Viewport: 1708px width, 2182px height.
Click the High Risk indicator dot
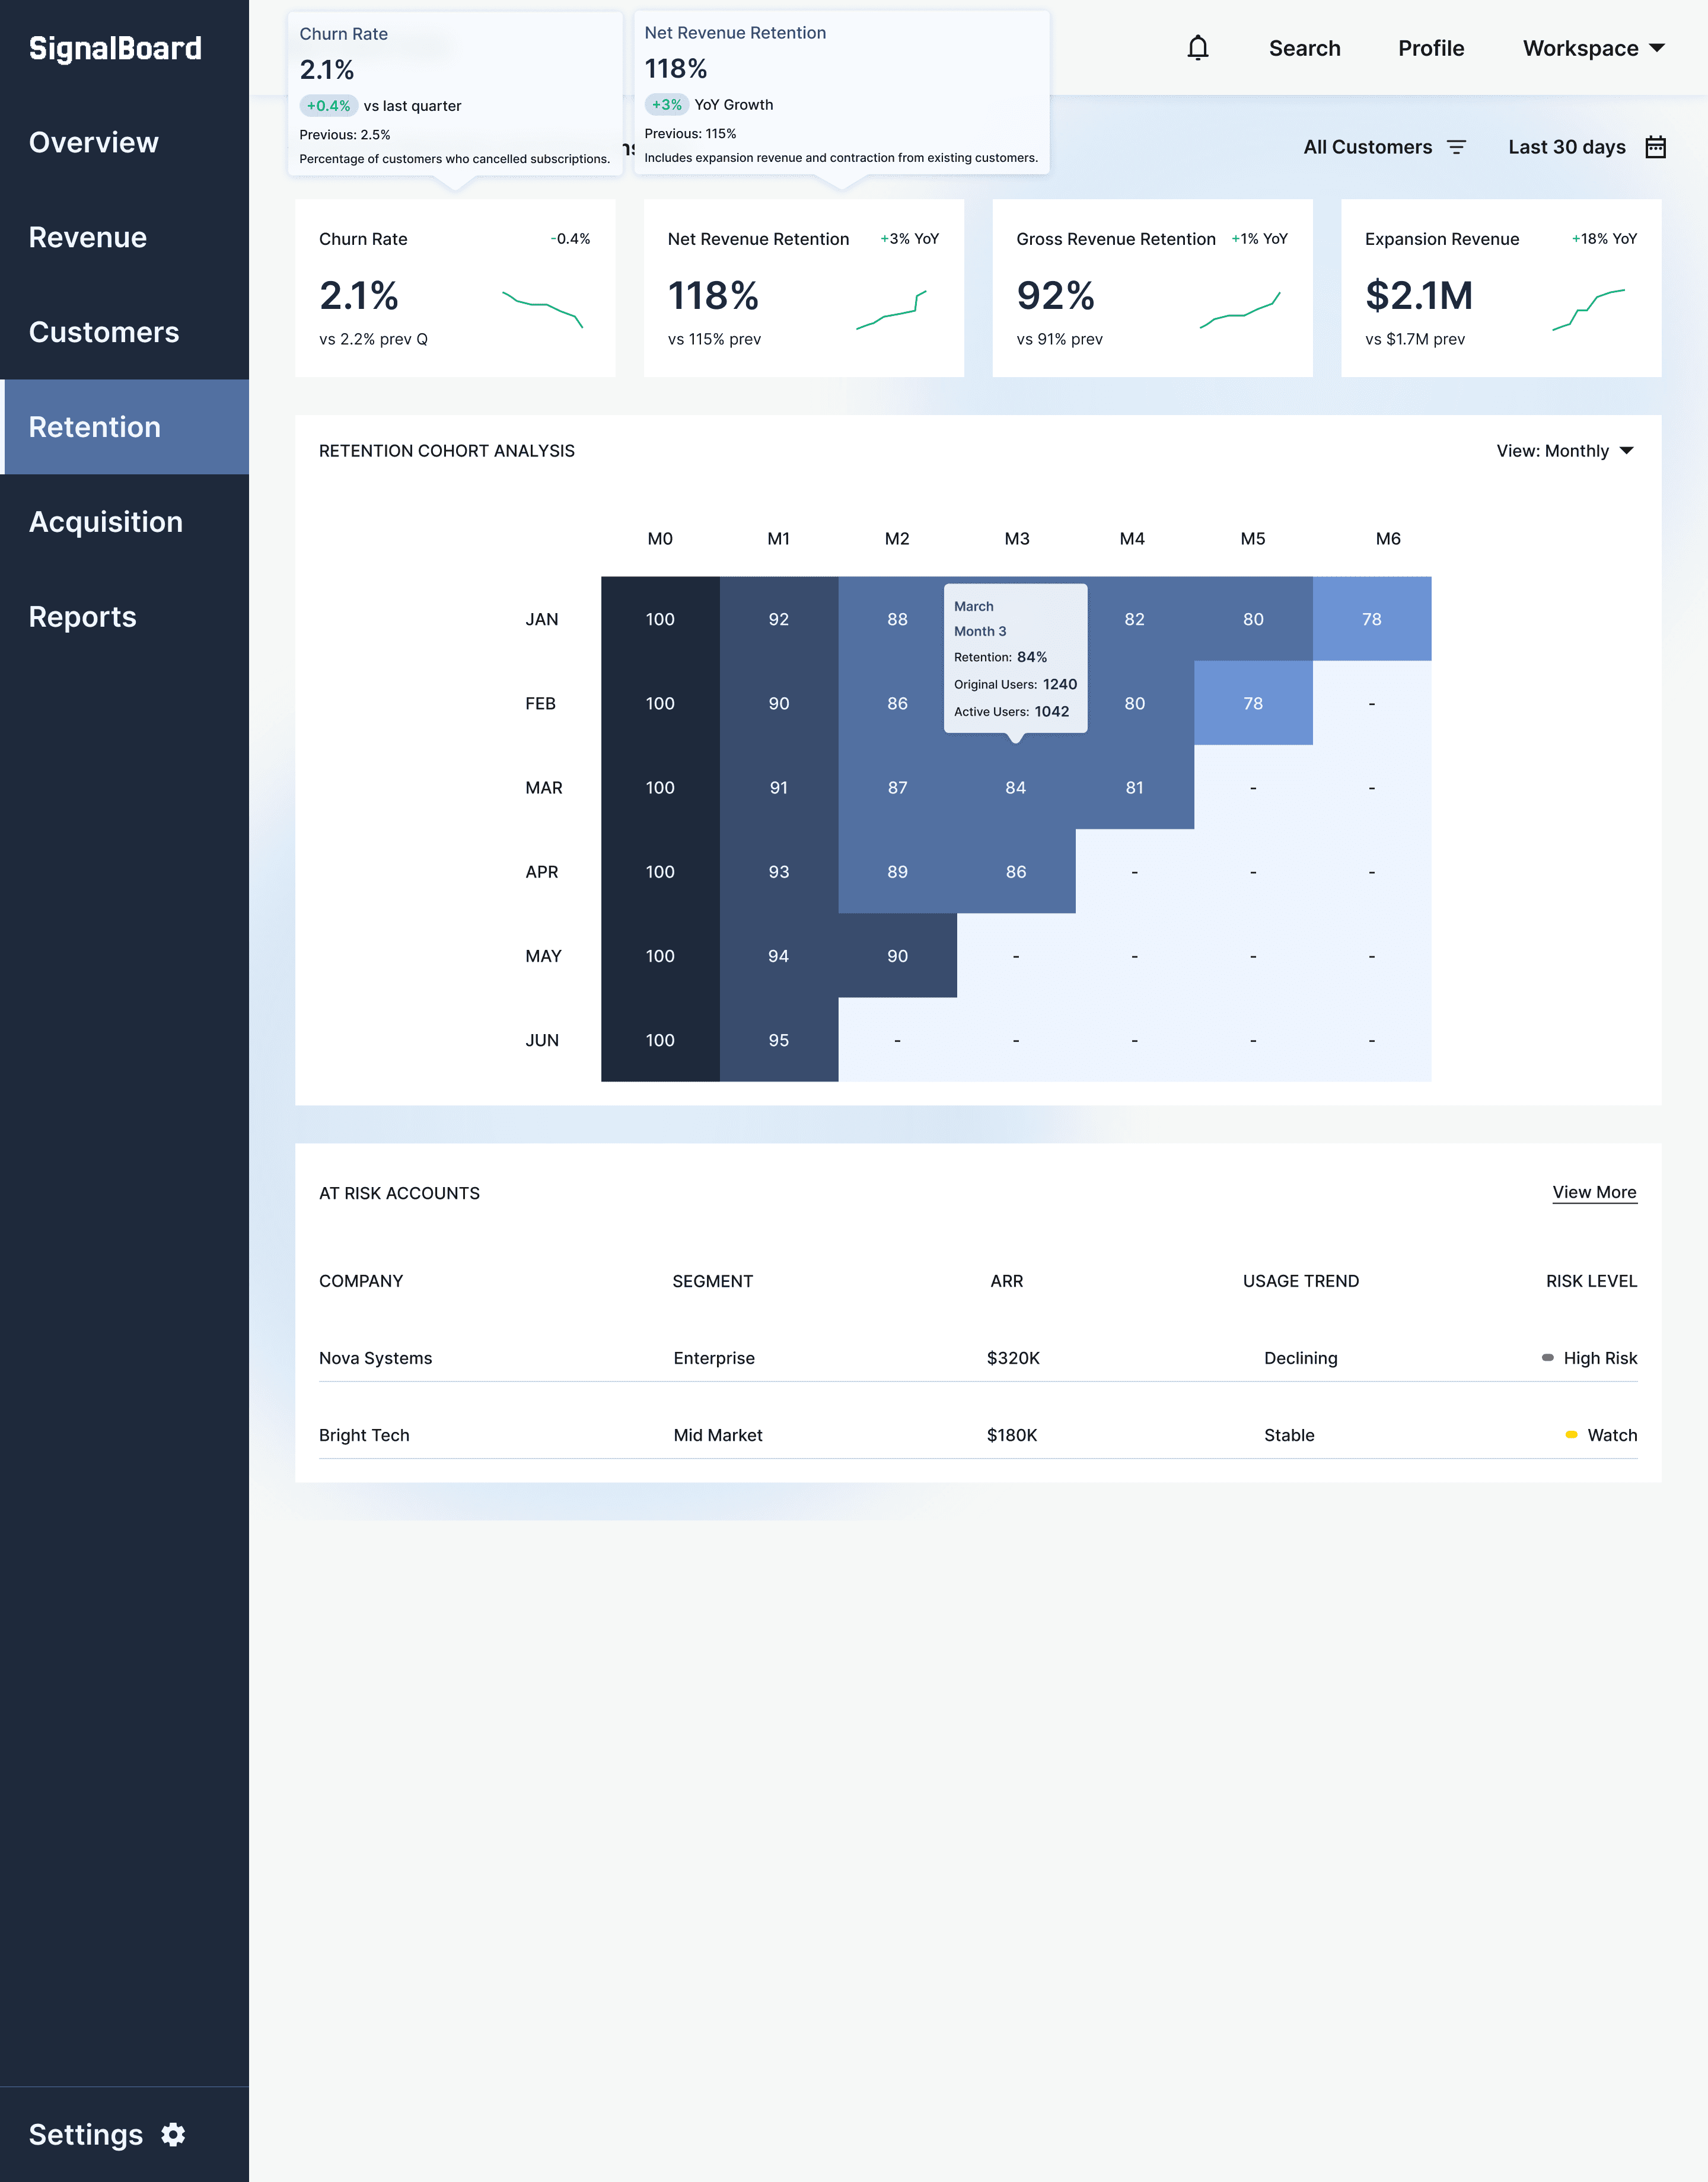1547,1357
